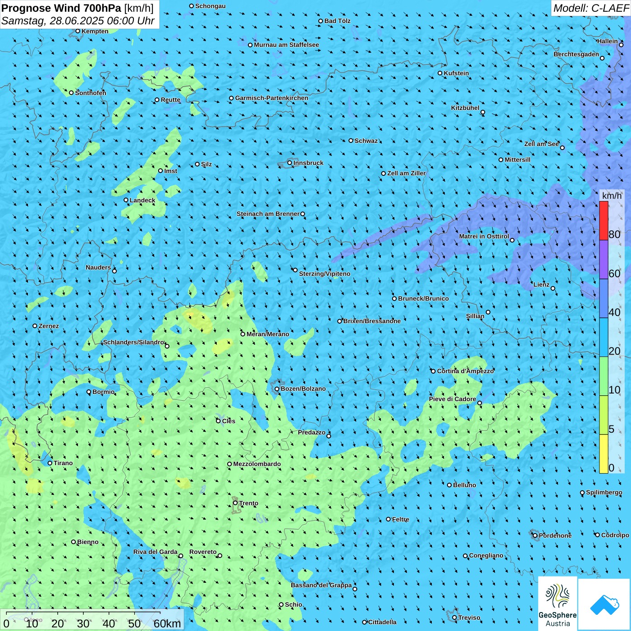Click the Bormio town label

coord(103,392)
